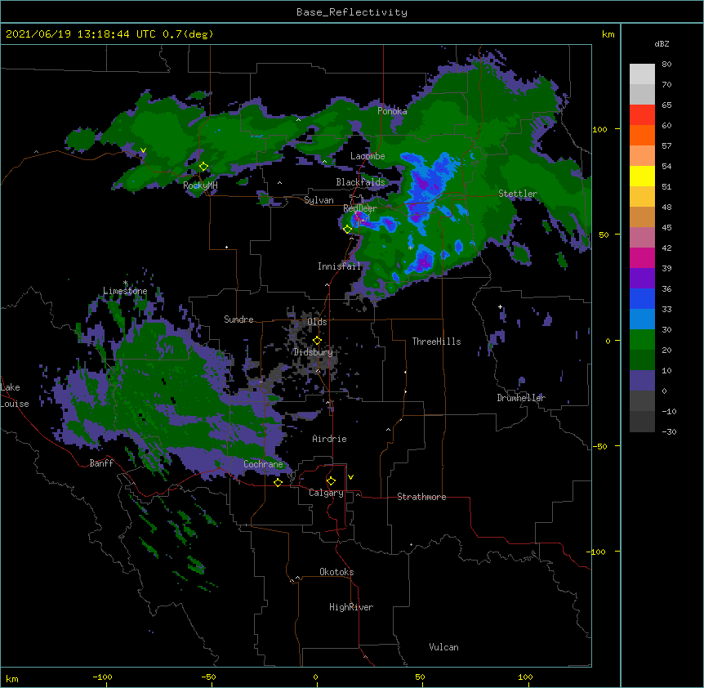Viewport: 704px width, 688px height.
Task: Click the yellow diamond marker above Calgary label
Action: (x=331, y=481)
